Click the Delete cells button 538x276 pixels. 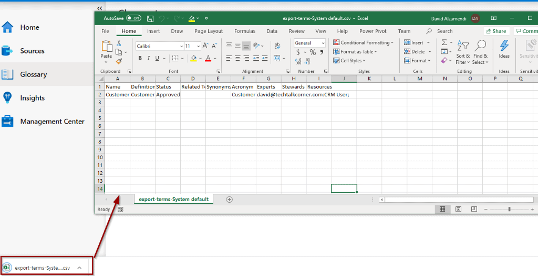pyautogui.click(x=415, y=52)
